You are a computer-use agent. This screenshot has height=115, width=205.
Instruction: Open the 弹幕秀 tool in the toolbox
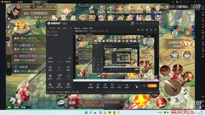coord(68,68)
